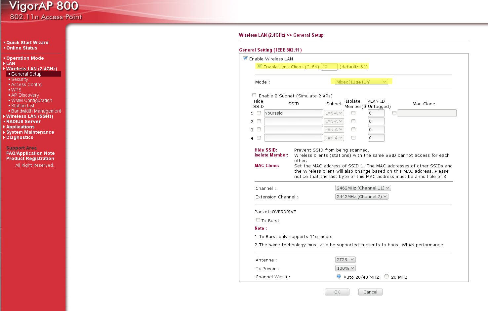The width and height of the screenshot is (488, 311).
Task: Open the Channel frequency dropdown
Action: (363, 188)
